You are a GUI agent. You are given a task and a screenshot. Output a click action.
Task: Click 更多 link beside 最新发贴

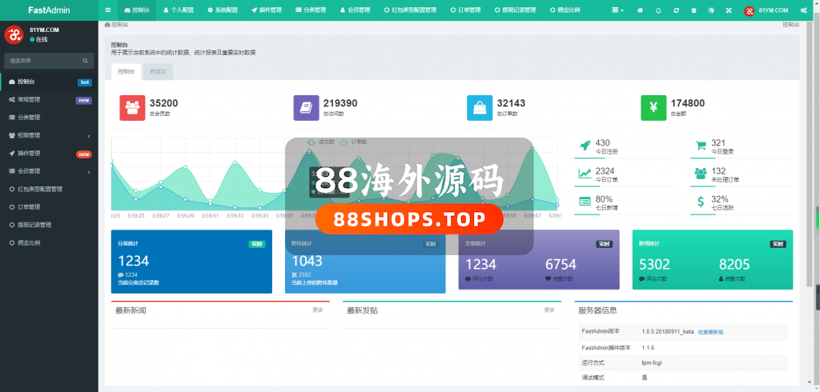[549, 310]
